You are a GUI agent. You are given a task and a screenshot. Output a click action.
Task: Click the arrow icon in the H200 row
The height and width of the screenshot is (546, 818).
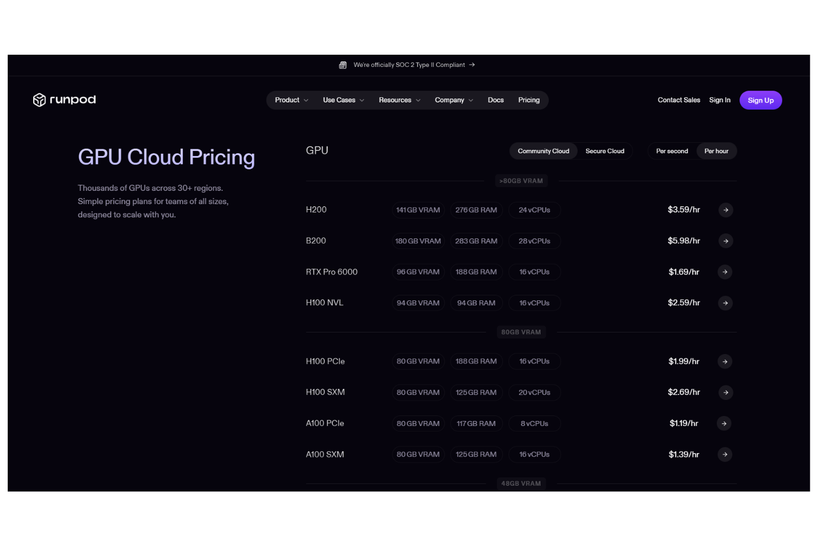pyautogui.click(x=726, y=210)
